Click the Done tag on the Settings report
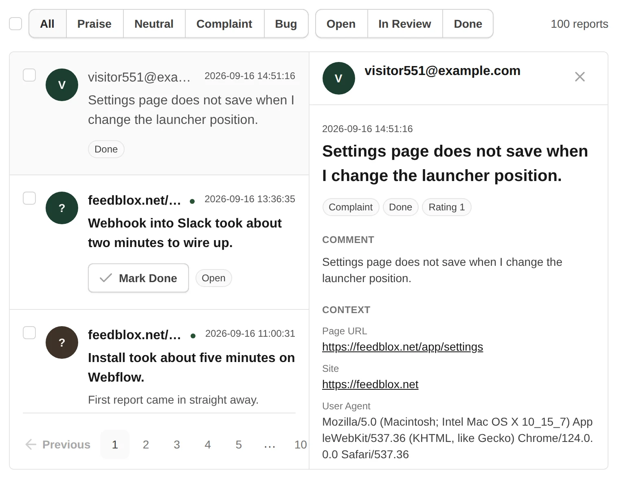 (106, 149)
